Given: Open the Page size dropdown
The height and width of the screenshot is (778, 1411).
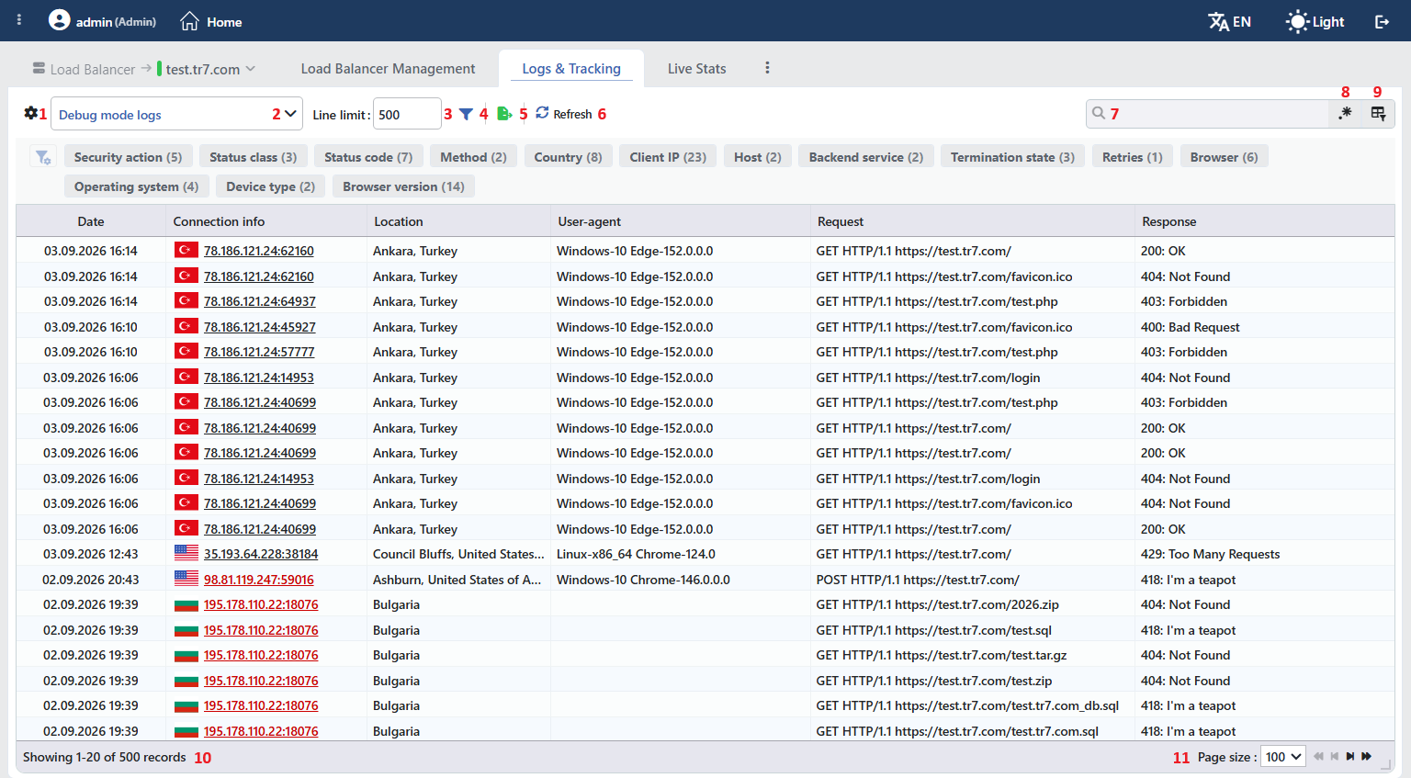Looking at the screenshot, I should (1283, 757).
